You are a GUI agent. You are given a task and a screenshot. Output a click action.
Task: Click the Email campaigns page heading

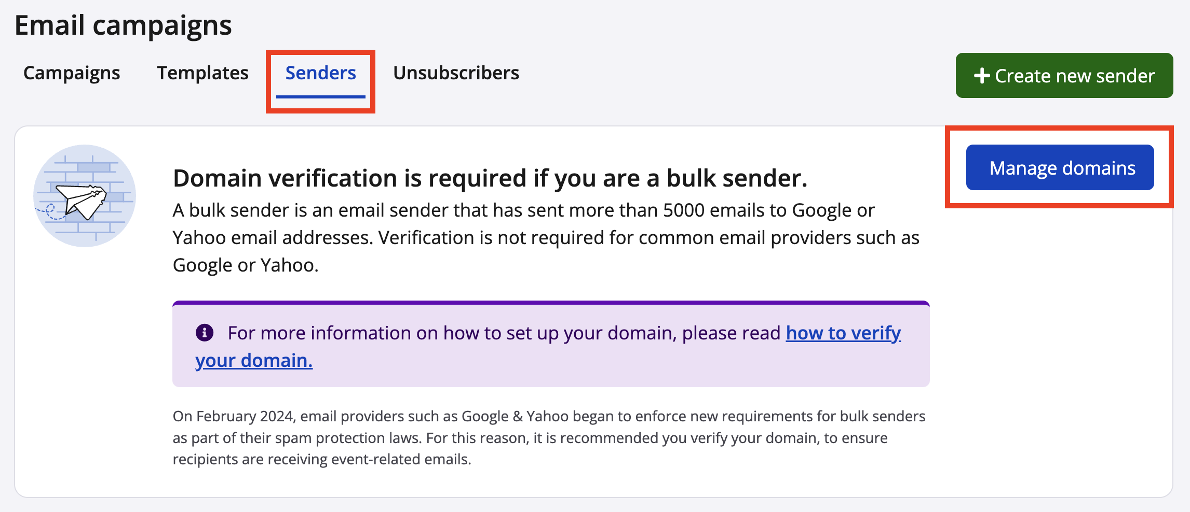pyautogui.click(x=123, y=25)
